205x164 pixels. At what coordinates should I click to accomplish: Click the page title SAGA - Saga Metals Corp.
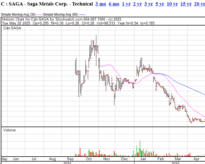point(47,4)
